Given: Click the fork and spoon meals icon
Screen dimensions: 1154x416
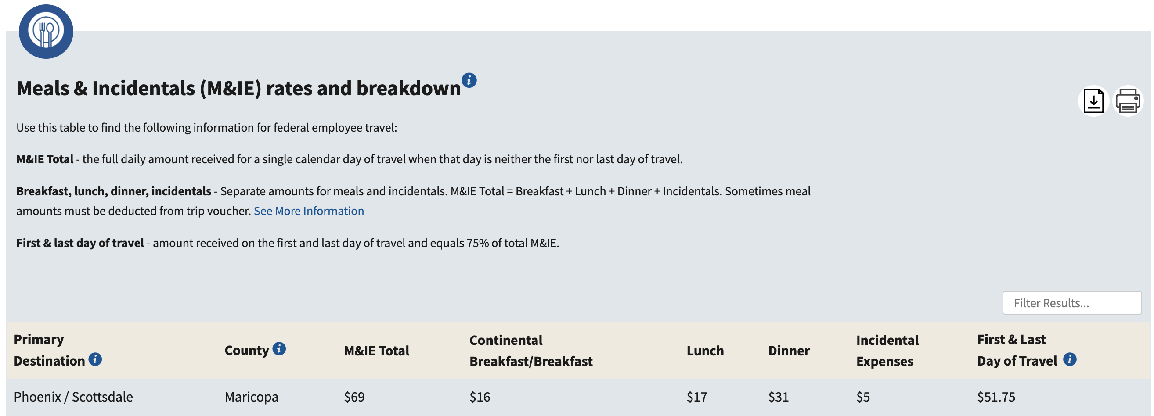Looking at the screenshot, I should pyautogui.click(x=46, y=31).
